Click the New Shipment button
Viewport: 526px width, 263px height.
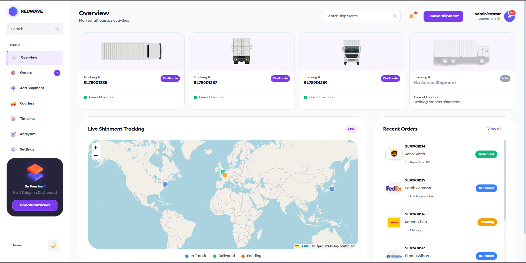click(443, 16)
